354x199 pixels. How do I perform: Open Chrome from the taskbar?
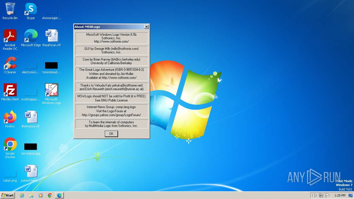(x=50, y=195)
